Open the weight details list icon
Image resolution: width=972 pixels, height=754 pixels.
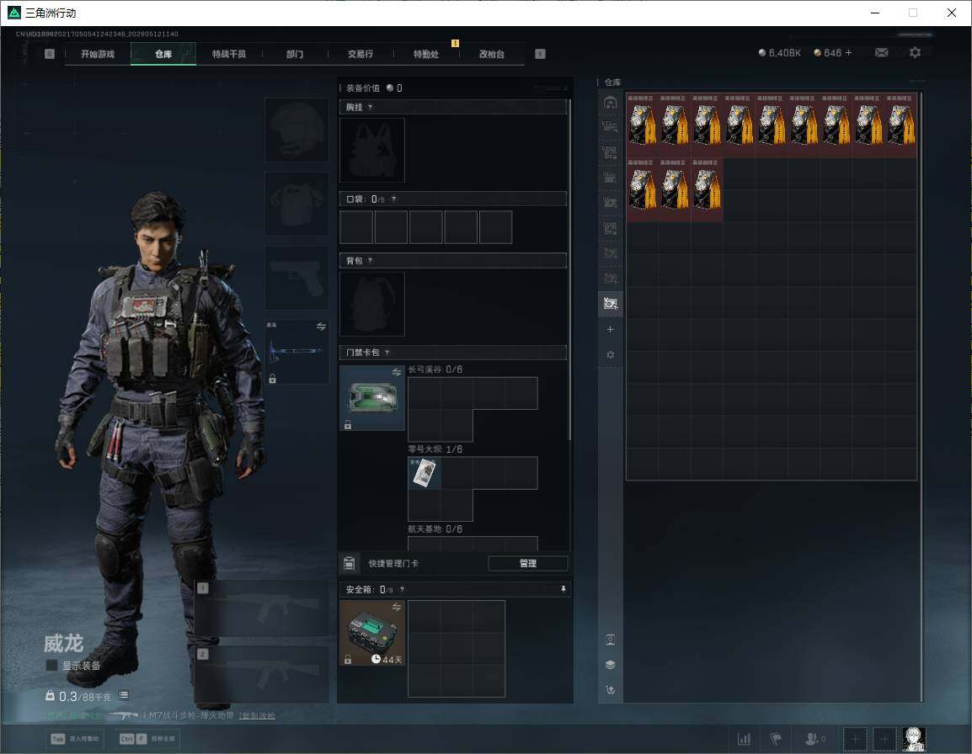pos(124,695)
